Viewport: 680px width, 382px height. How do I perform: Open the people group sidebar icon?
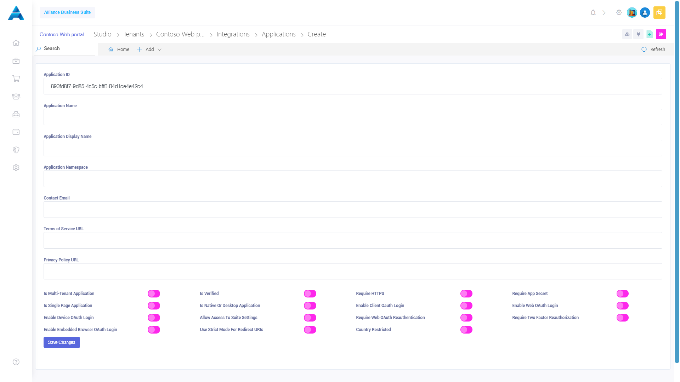[x=16, y=96]
